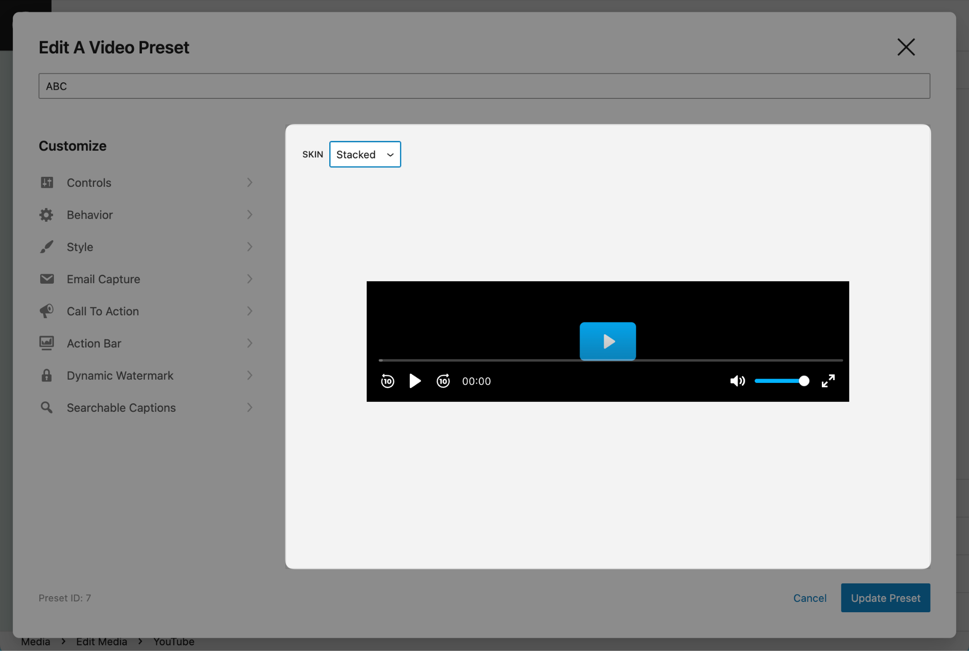Viewport: 969px width, 651px height.
Task: Click the Action Bar panel icon
Action: tap(47, 343)
